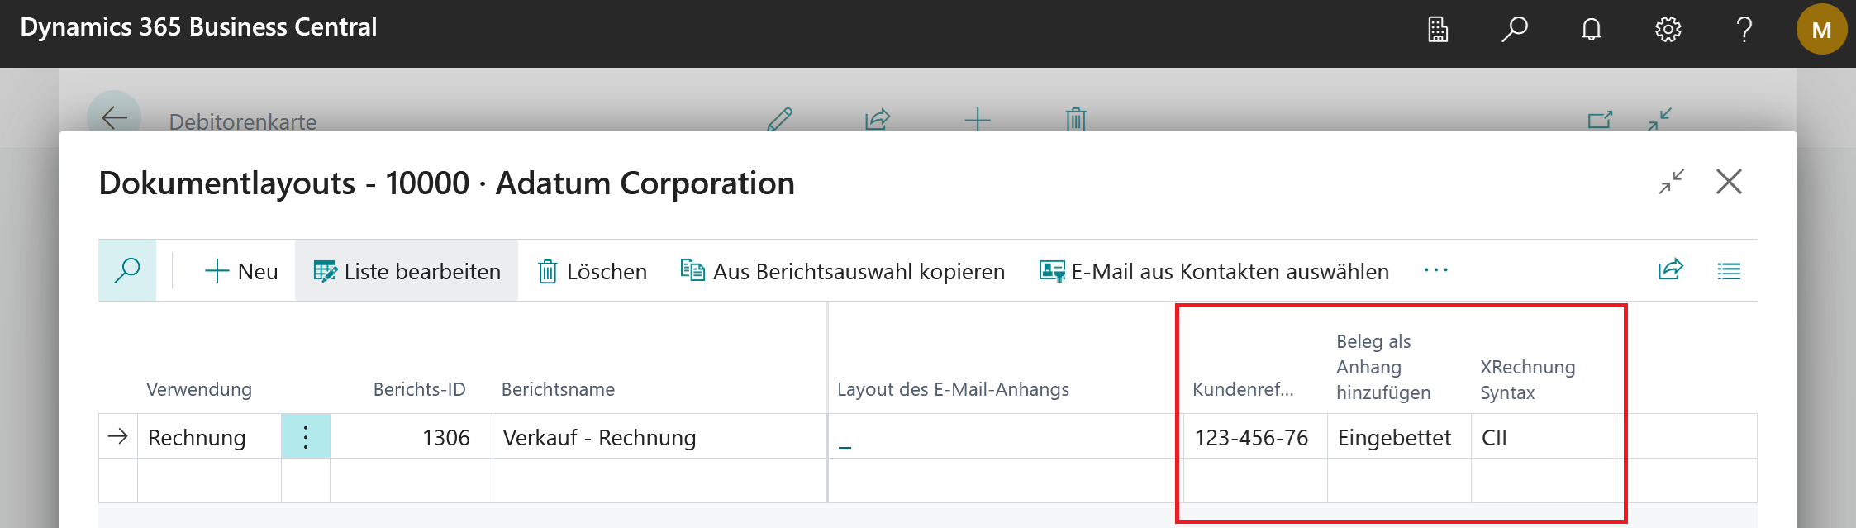The image size is (1856, 528).
Task: Open the search magnifier in the top bar
Action: 1515,30
